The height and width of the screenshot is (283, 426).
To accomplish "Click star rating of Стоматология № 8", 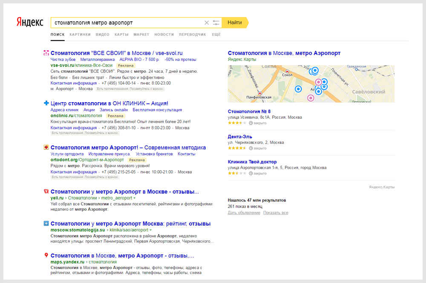I will [x=237, y=123].
